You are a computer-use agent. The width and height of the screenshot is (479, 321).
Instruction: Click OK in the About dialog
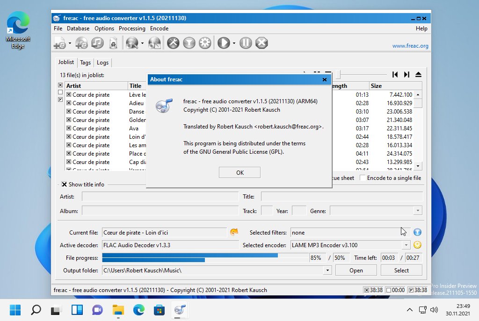pos(240,172)
